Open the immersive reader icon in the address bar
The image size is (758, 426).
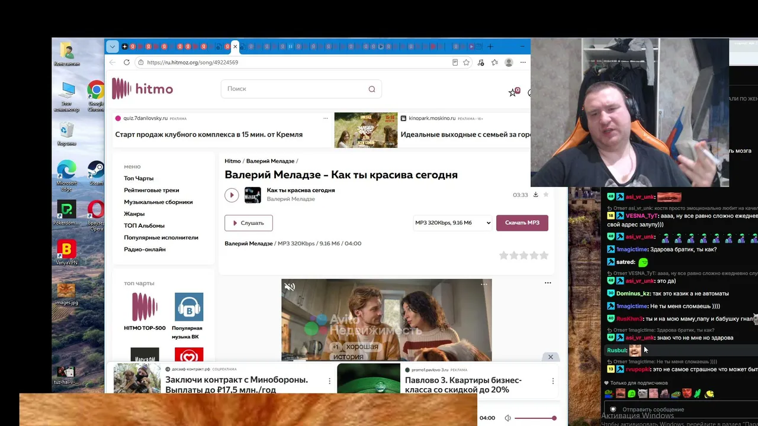pos(455,62)
